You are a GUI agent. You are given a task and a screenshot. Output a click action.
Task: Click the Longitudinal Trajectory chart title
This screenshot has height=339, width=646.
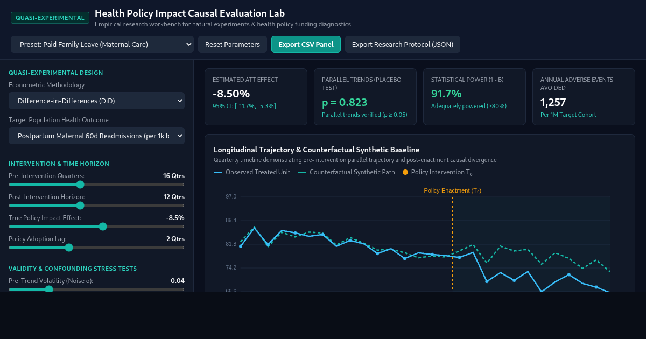(x=317, y=150)
